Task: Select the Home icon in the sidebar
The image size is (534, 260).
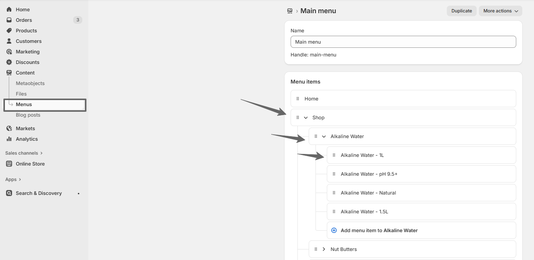Action: 9,9
